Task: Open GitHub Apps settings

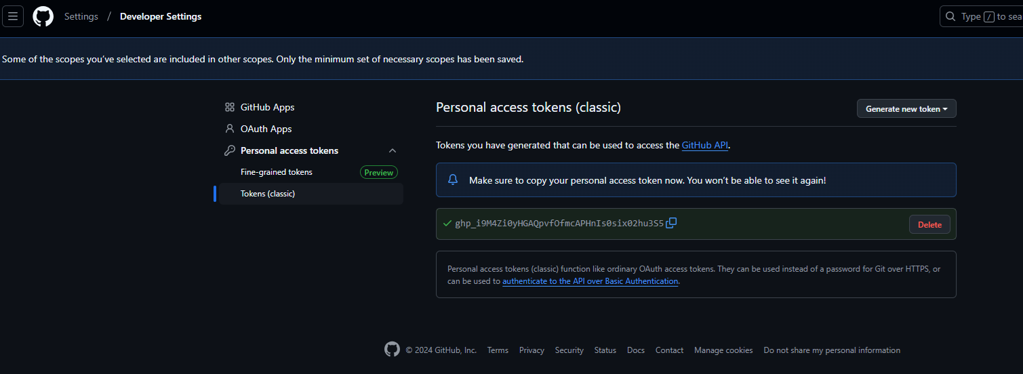Action: (x=267, y=107)
